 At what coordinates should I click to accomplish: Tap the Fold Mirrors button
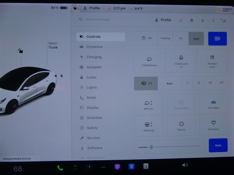[x=149, y=61]
